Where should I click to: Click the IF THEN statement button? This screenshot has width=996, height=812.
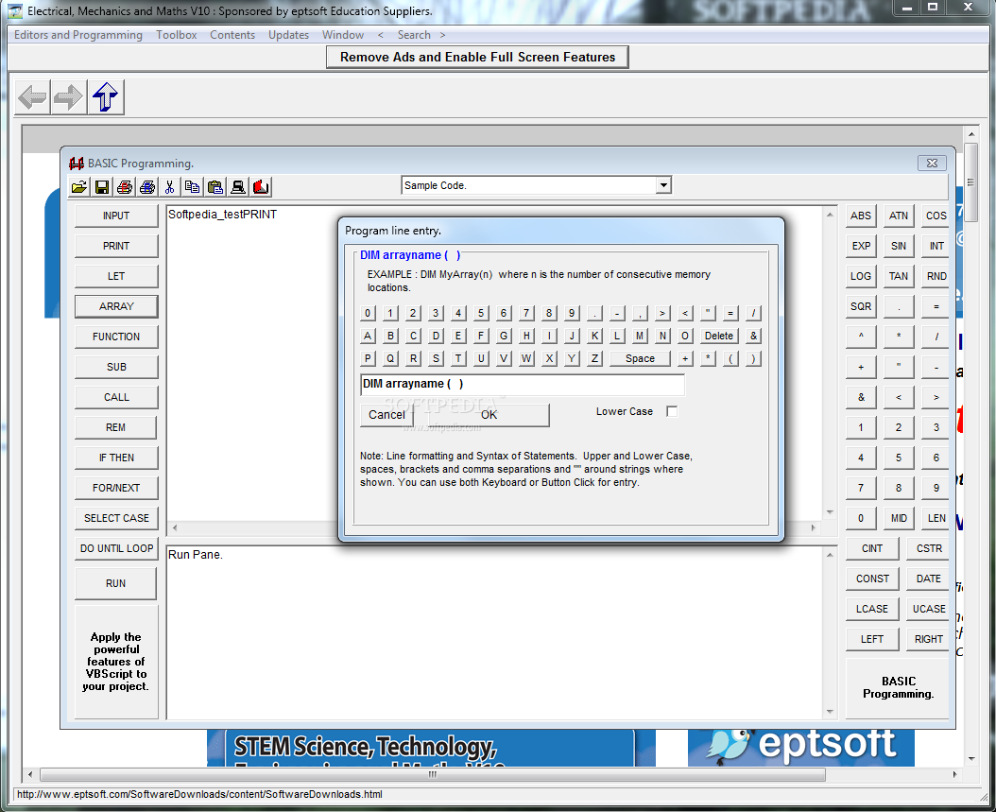[x=116, y=458]
